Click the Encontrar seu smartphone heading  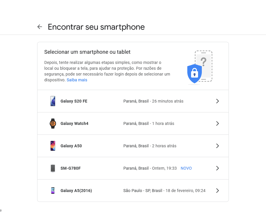[x=96, y=27]
